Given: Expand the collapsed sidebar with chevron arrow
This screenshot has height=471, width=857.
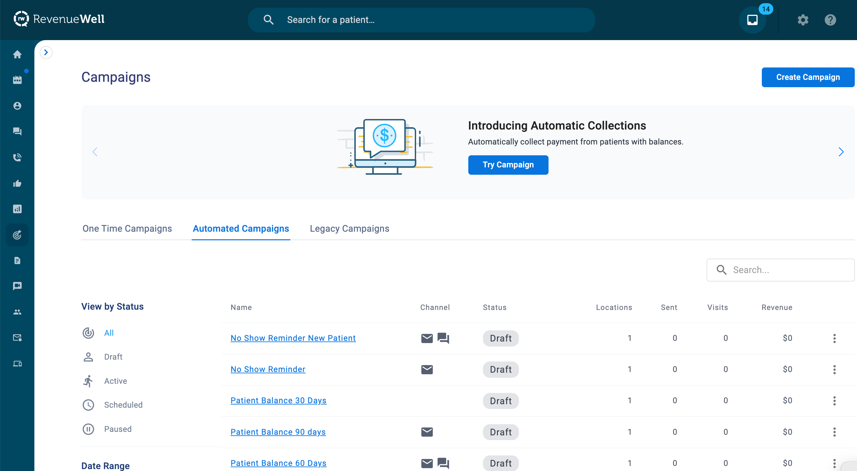Looking at the screenshot, I should (x=46, y=52).
